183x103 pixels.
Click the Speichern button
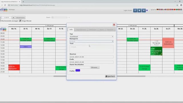(x=110, y=76)
